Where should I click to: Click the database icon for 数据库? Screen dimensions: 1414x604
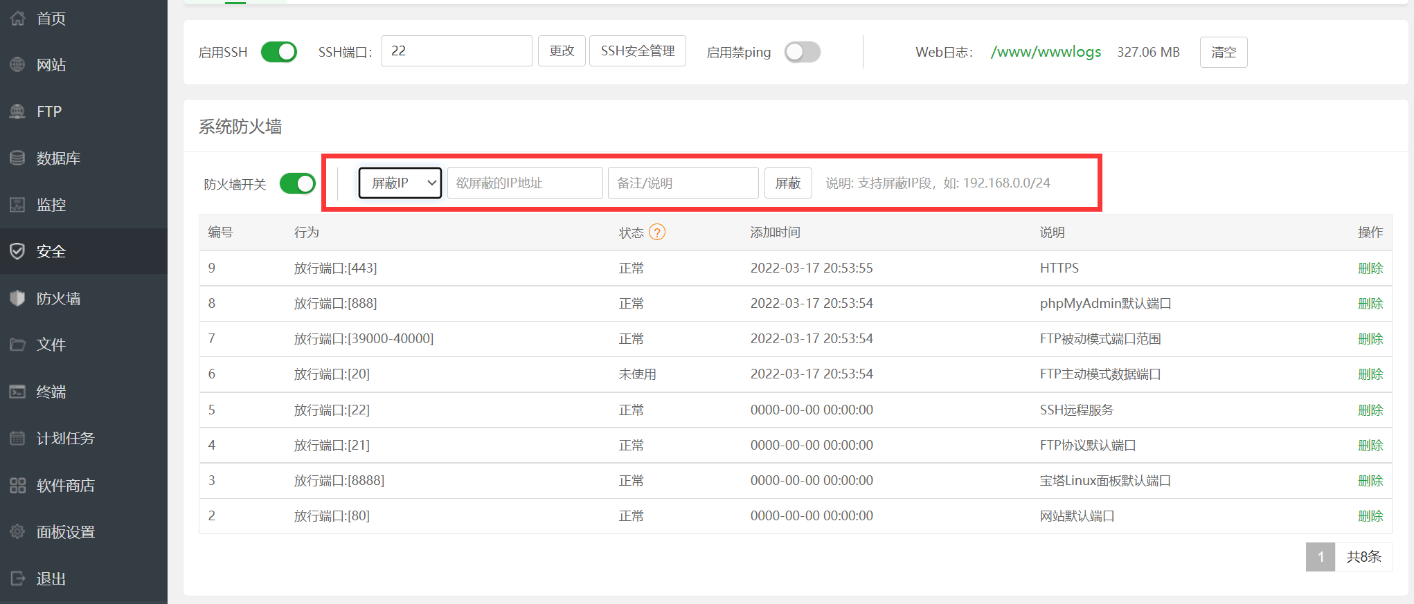click(x=18, y=158)
